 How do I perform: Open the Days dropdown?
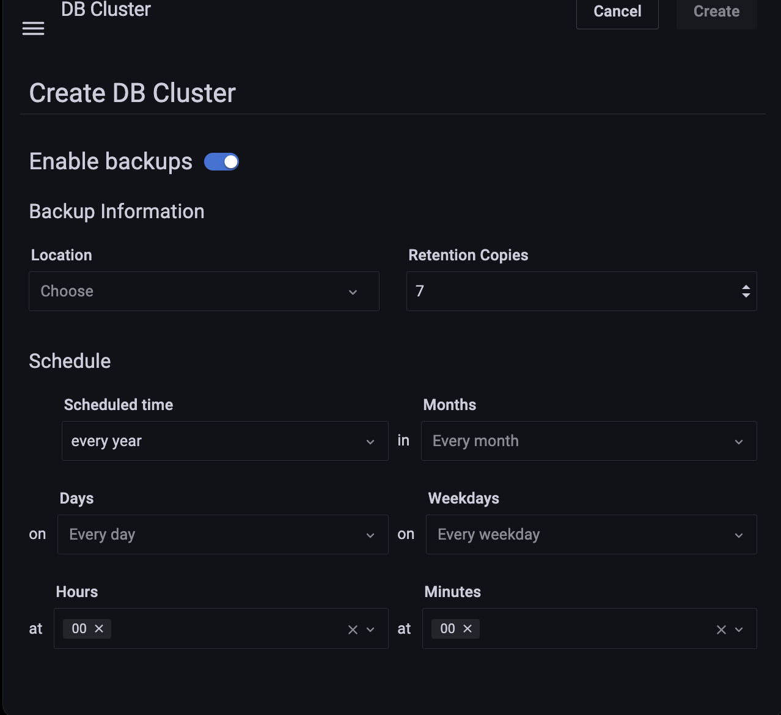222,534
